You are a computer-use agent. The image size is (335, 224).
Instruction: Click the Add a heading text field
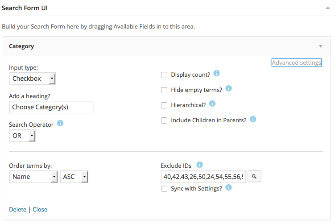pyautogui.click(x=51, y=107)
